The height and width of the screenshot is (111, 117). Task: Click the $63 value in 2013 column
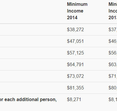pos(113,64)
